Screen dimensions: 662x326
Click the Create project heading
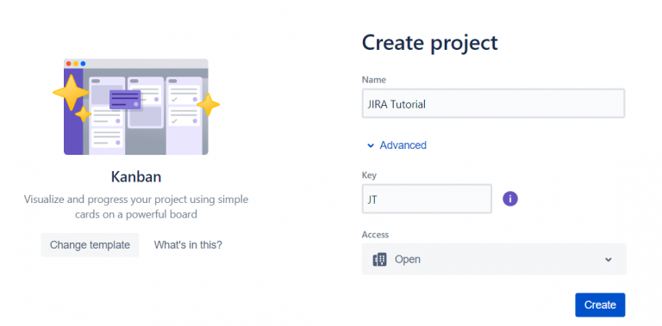430,43
